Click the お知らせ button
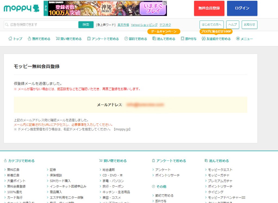This screenshot has height=203, width=278. (249, 25)
